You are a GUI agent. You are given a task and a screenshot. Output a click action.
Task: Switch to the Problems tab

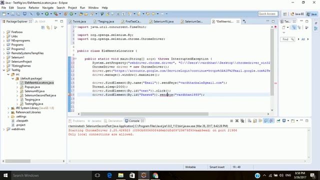[x=76, y=121]
